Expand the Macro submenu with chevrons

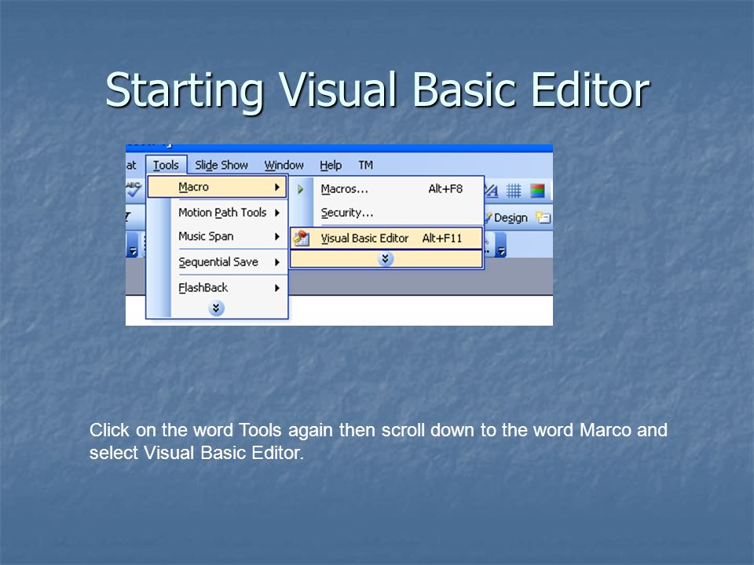[386, 259]
